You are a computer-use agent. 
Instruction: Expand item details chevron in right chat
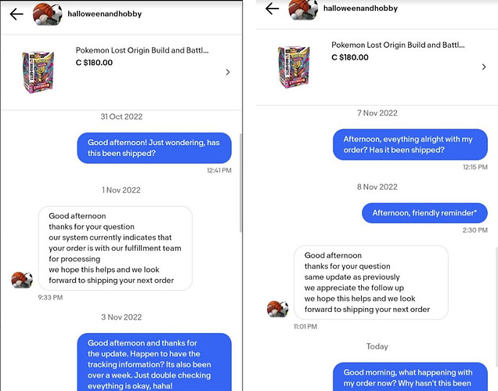[x=484, y=67]
